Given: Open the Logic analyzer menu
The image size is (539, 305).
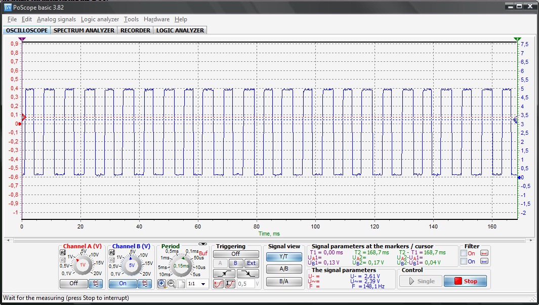Looking at the screenshot, I should 100,19.
